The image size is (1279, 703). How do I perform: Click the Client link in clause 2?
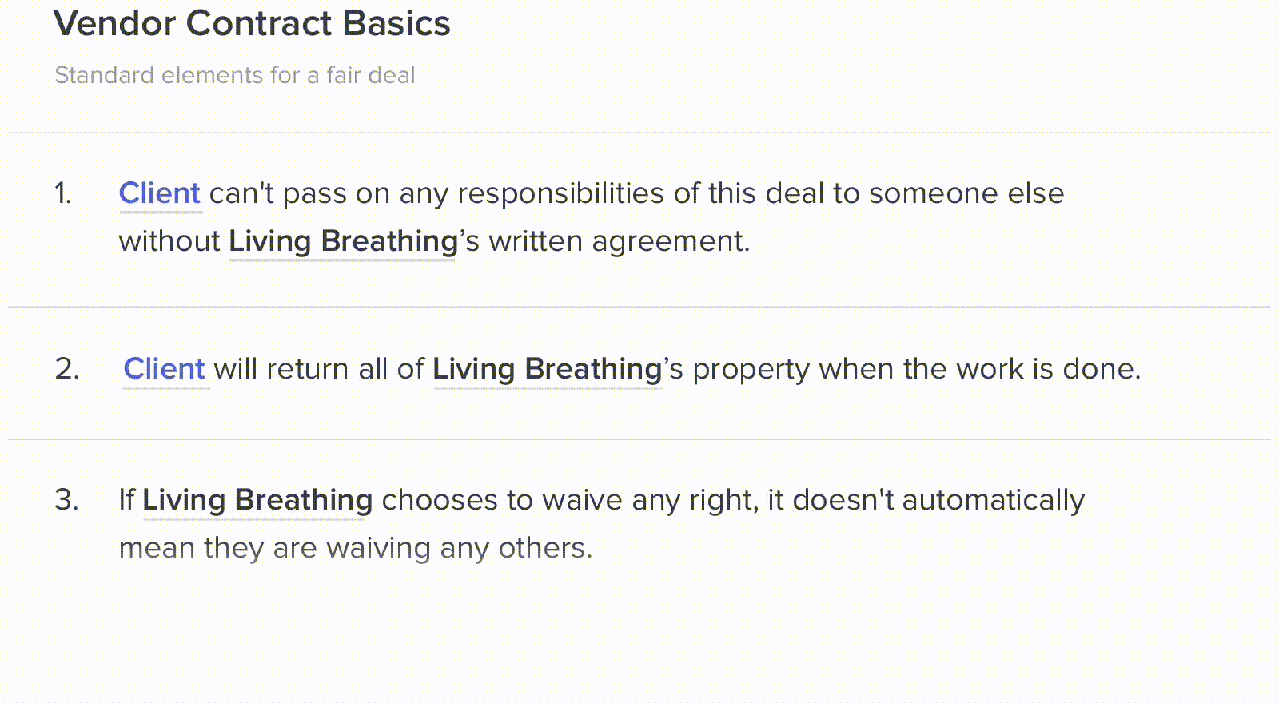(x=165, y=370)
